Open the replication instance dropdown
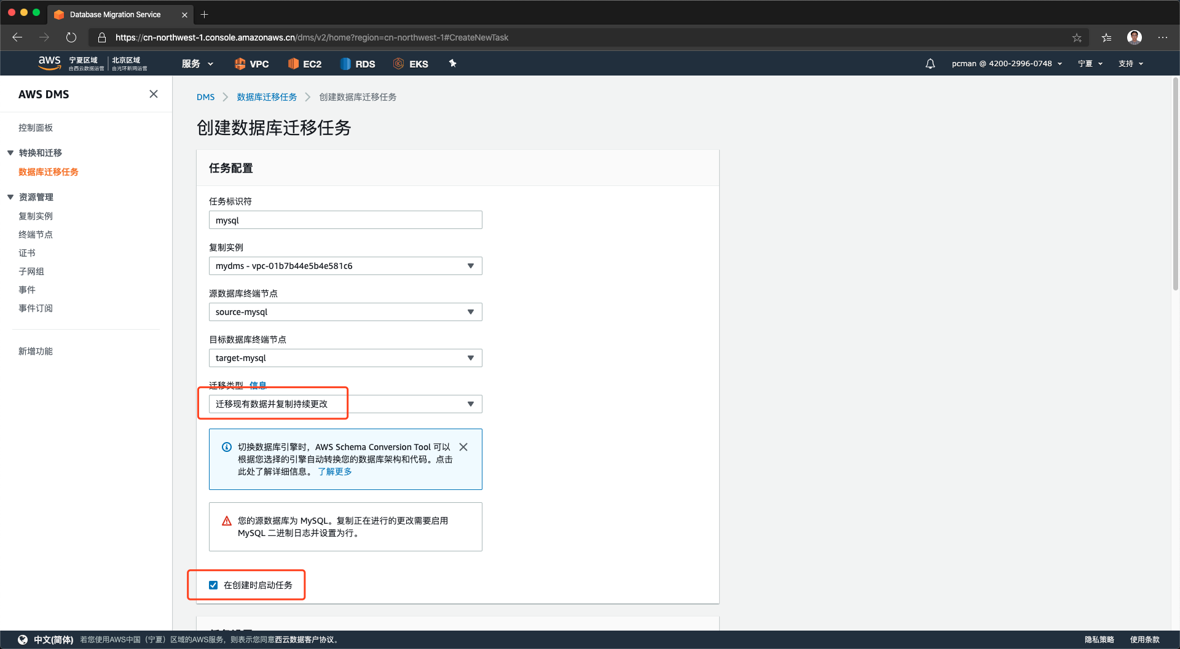The height and width of the screenshot is (649, 1180). [345, 266]
